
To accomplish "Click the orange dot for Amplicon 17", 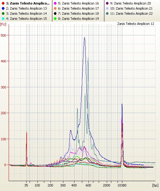I will 55,8.
